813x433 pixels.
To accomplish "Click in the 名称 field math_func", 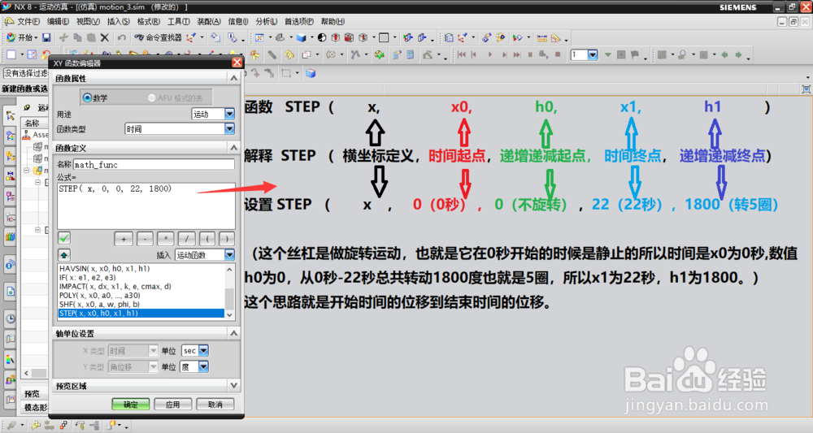I will coord(154,164).
